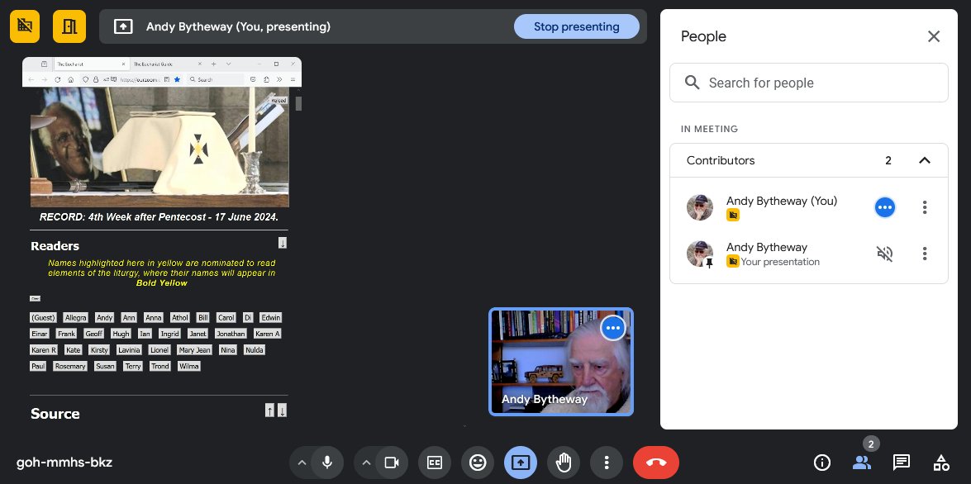Expand video settings arrow beside camera
The image size is (971, 484).
tap(365, 463)
